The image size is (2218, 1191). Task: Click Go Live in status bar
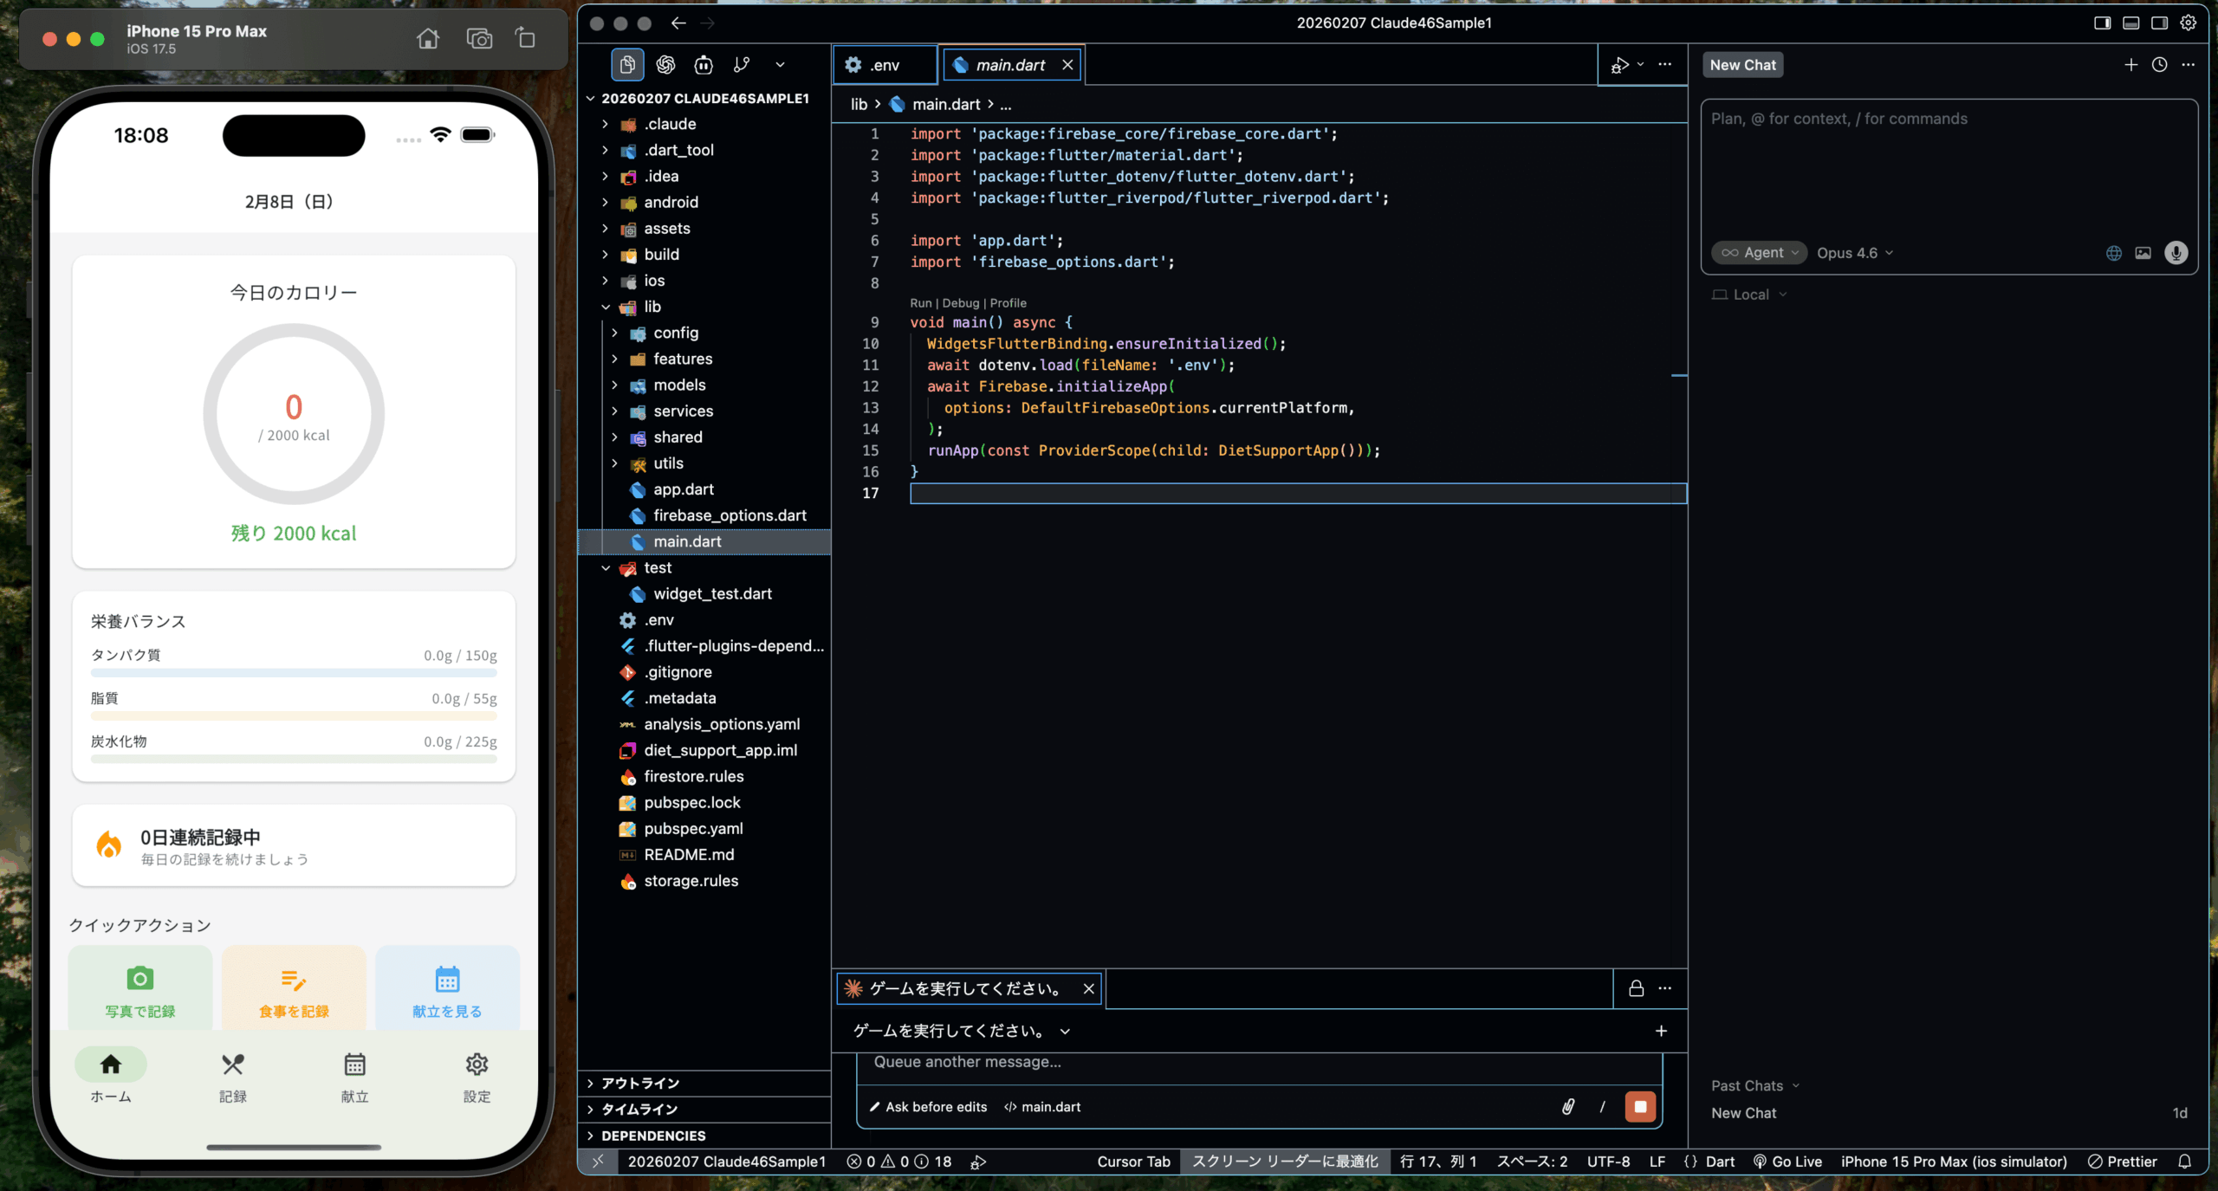coord(1787,1162)
